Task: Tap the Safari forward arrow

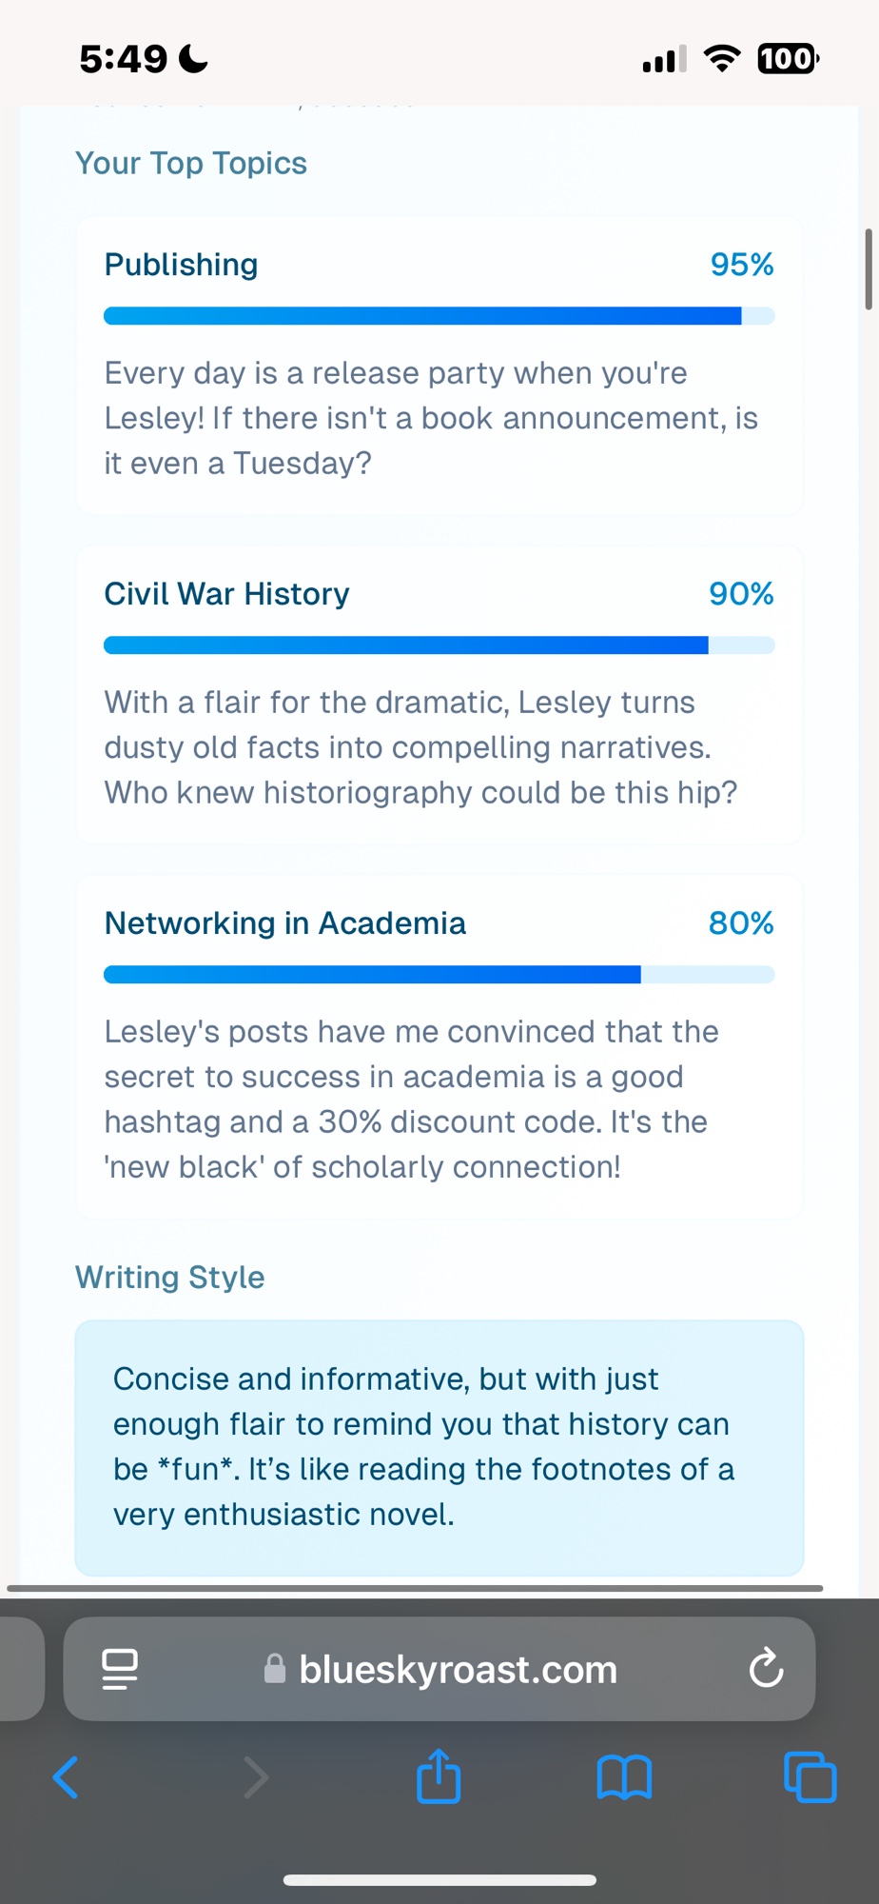Action: click(x=255, y=1777)
